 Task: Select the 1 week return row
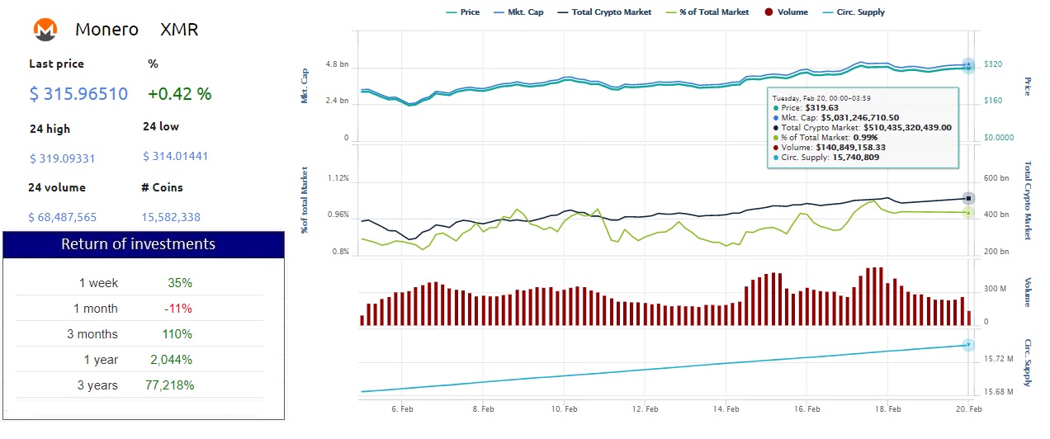pos(139,283)
